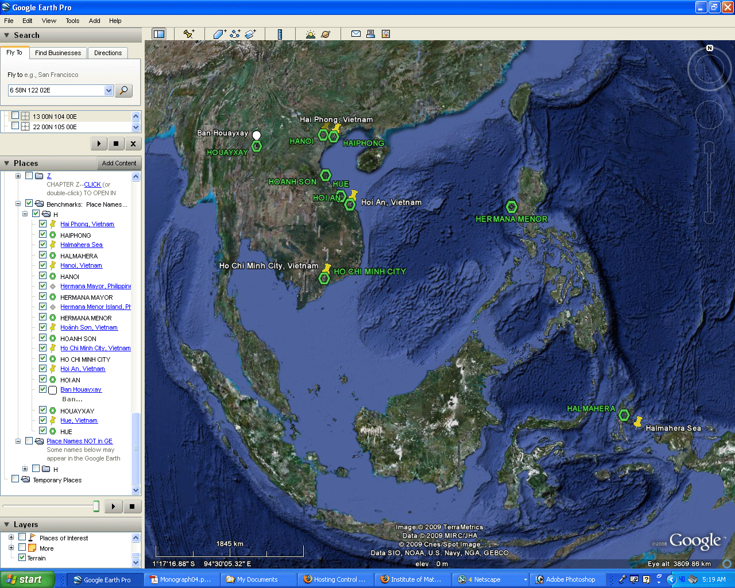The height and width of the screenshot is (588, 735).
Task: Open the View menu
Action: [x=49, y=21]
